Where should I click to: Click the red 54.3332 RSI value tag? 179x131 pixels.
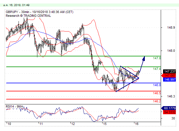(x=169, y=112)
